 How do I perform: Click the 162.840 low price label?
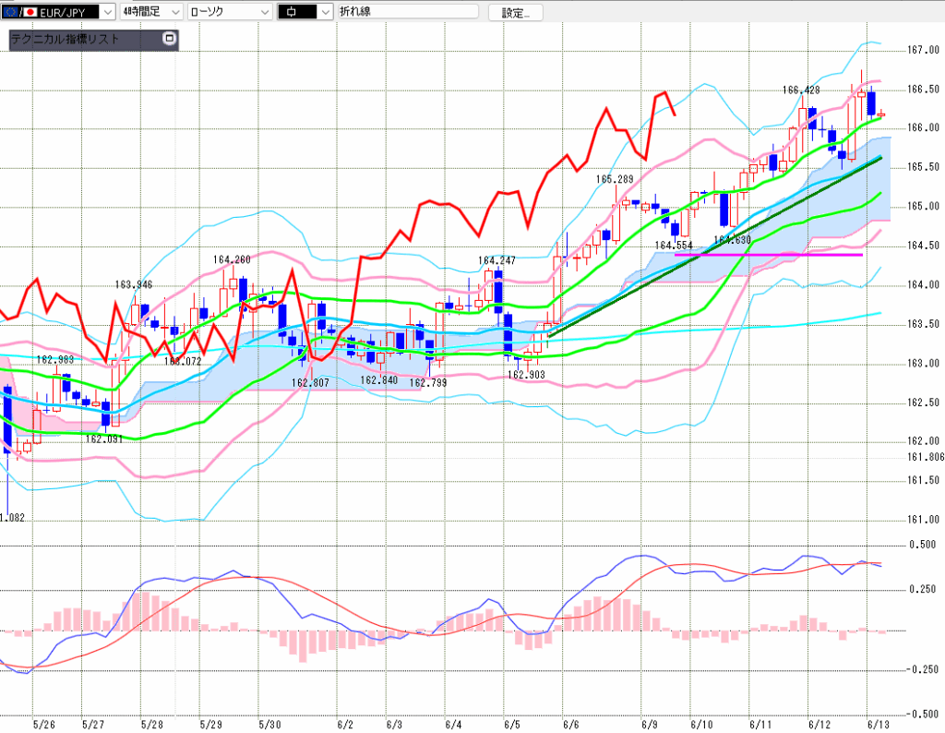(379, 380)
